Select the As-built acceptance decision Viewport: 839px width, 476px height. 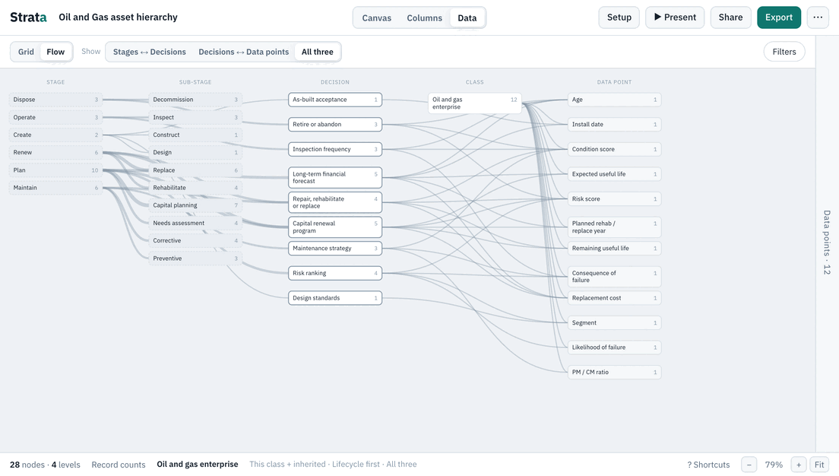click(x=335, y=100)
